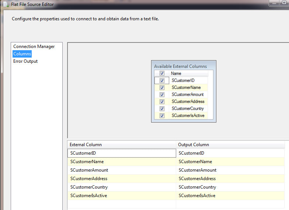Toggle the SCustomerName checkbox
Viewport: 289px width, 210px height.
[x=162, y=87]
